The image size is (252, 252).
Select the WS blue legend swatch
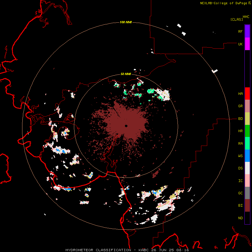pyautogui.click(x=247, y=156)
